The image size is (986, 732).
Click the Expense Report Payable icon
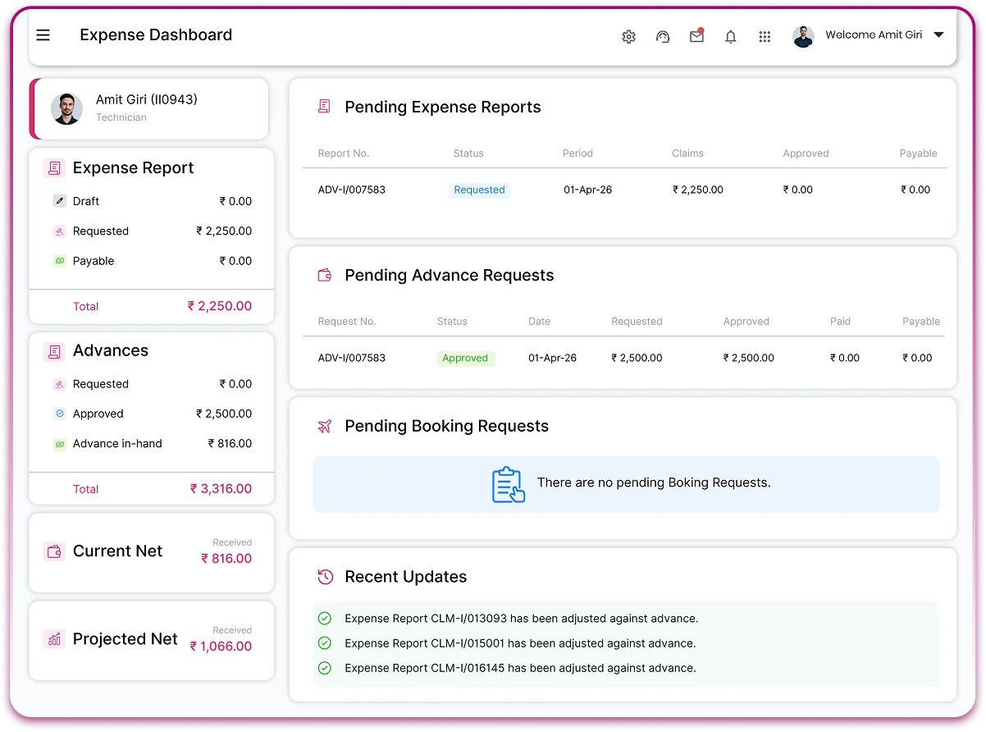(59, 261)
